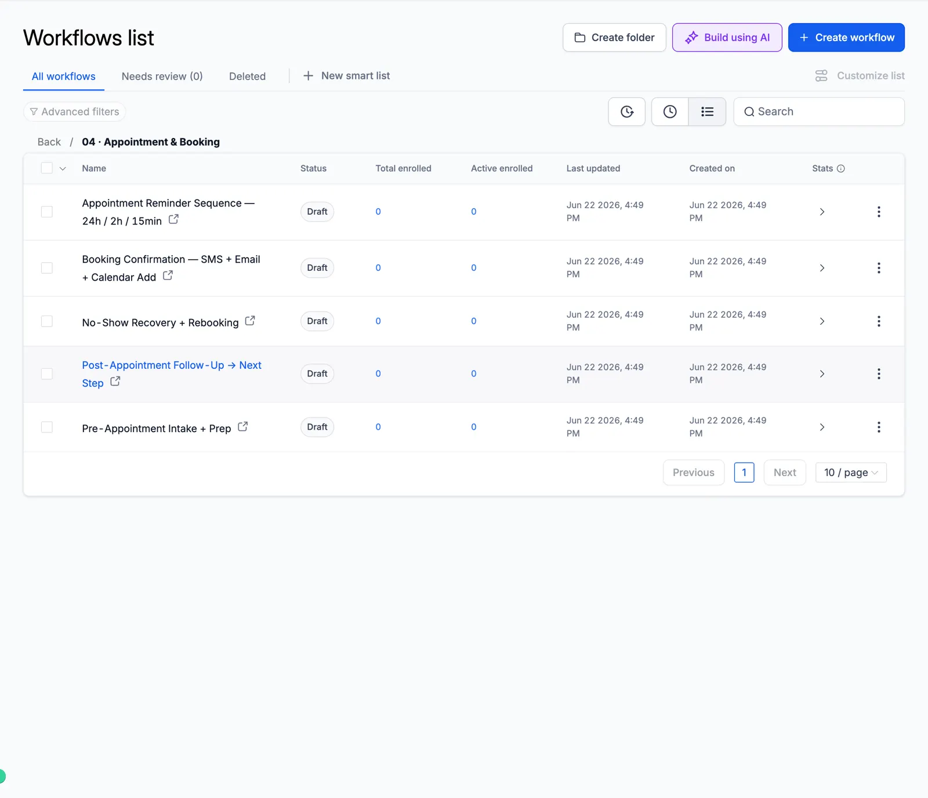928x798 pixels.
Task: Click the plus icon for New smart list
Action: click(x=308, y=76)
